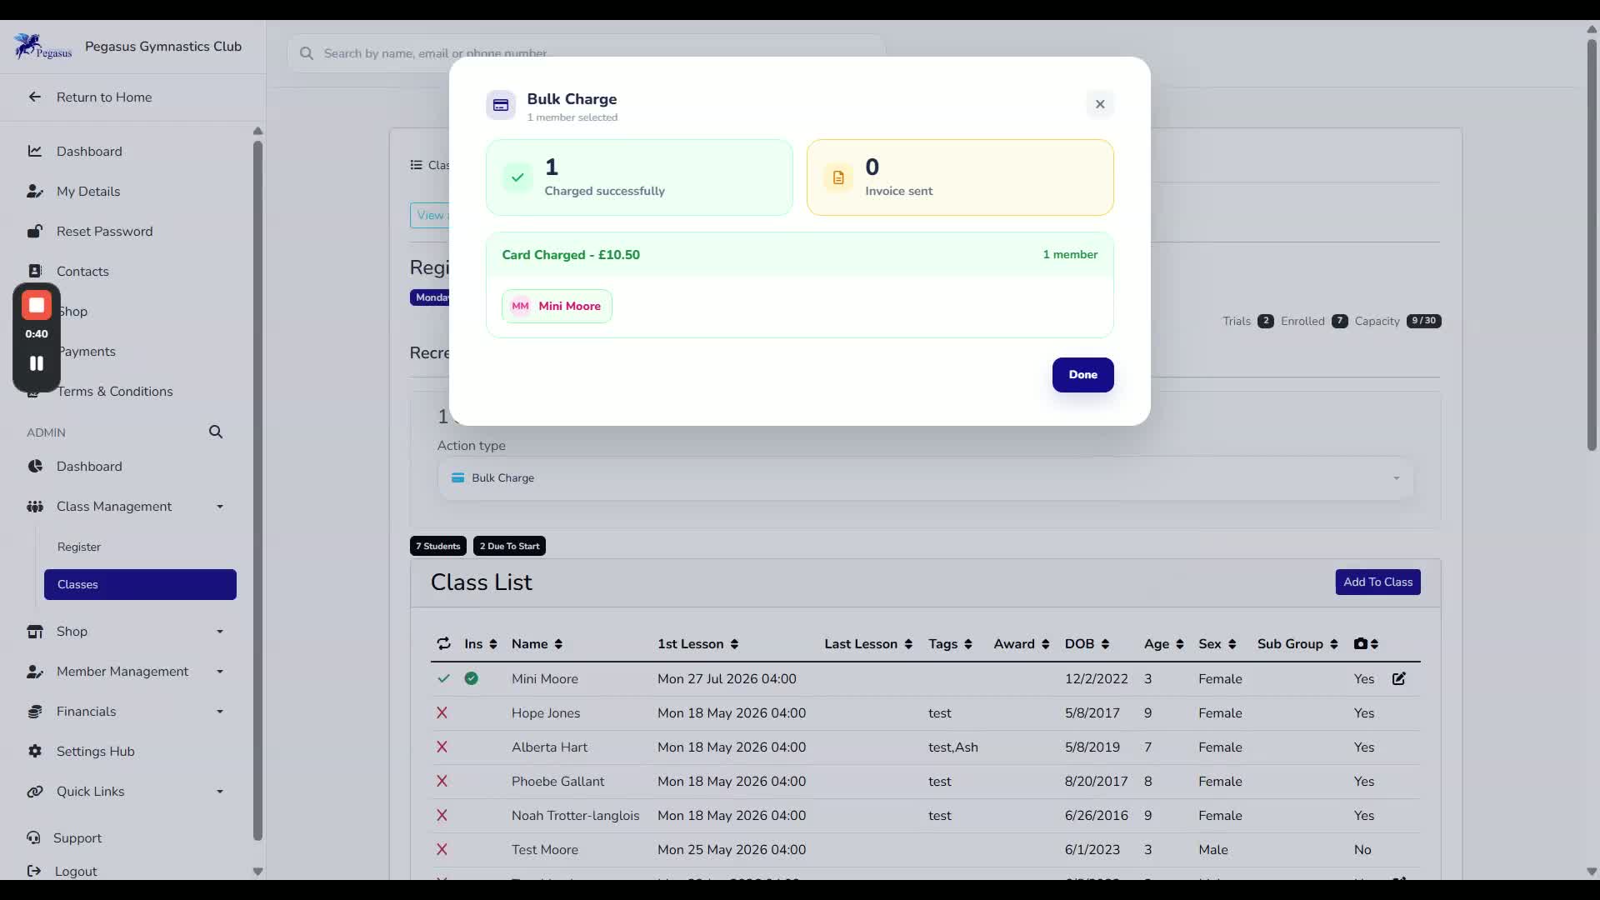
Task: Click the Add To Class button
Action: [1377, 582]
